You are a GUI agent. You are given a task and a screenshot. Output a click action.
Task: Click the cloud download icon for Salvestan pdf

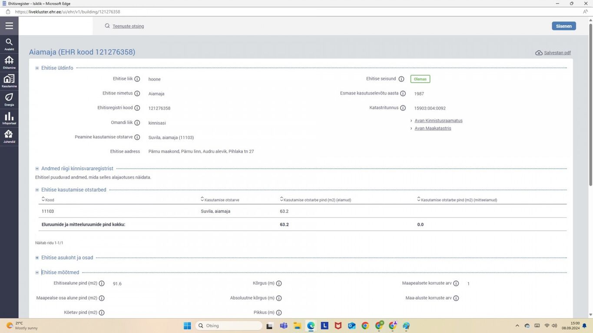tap(539, 53)
